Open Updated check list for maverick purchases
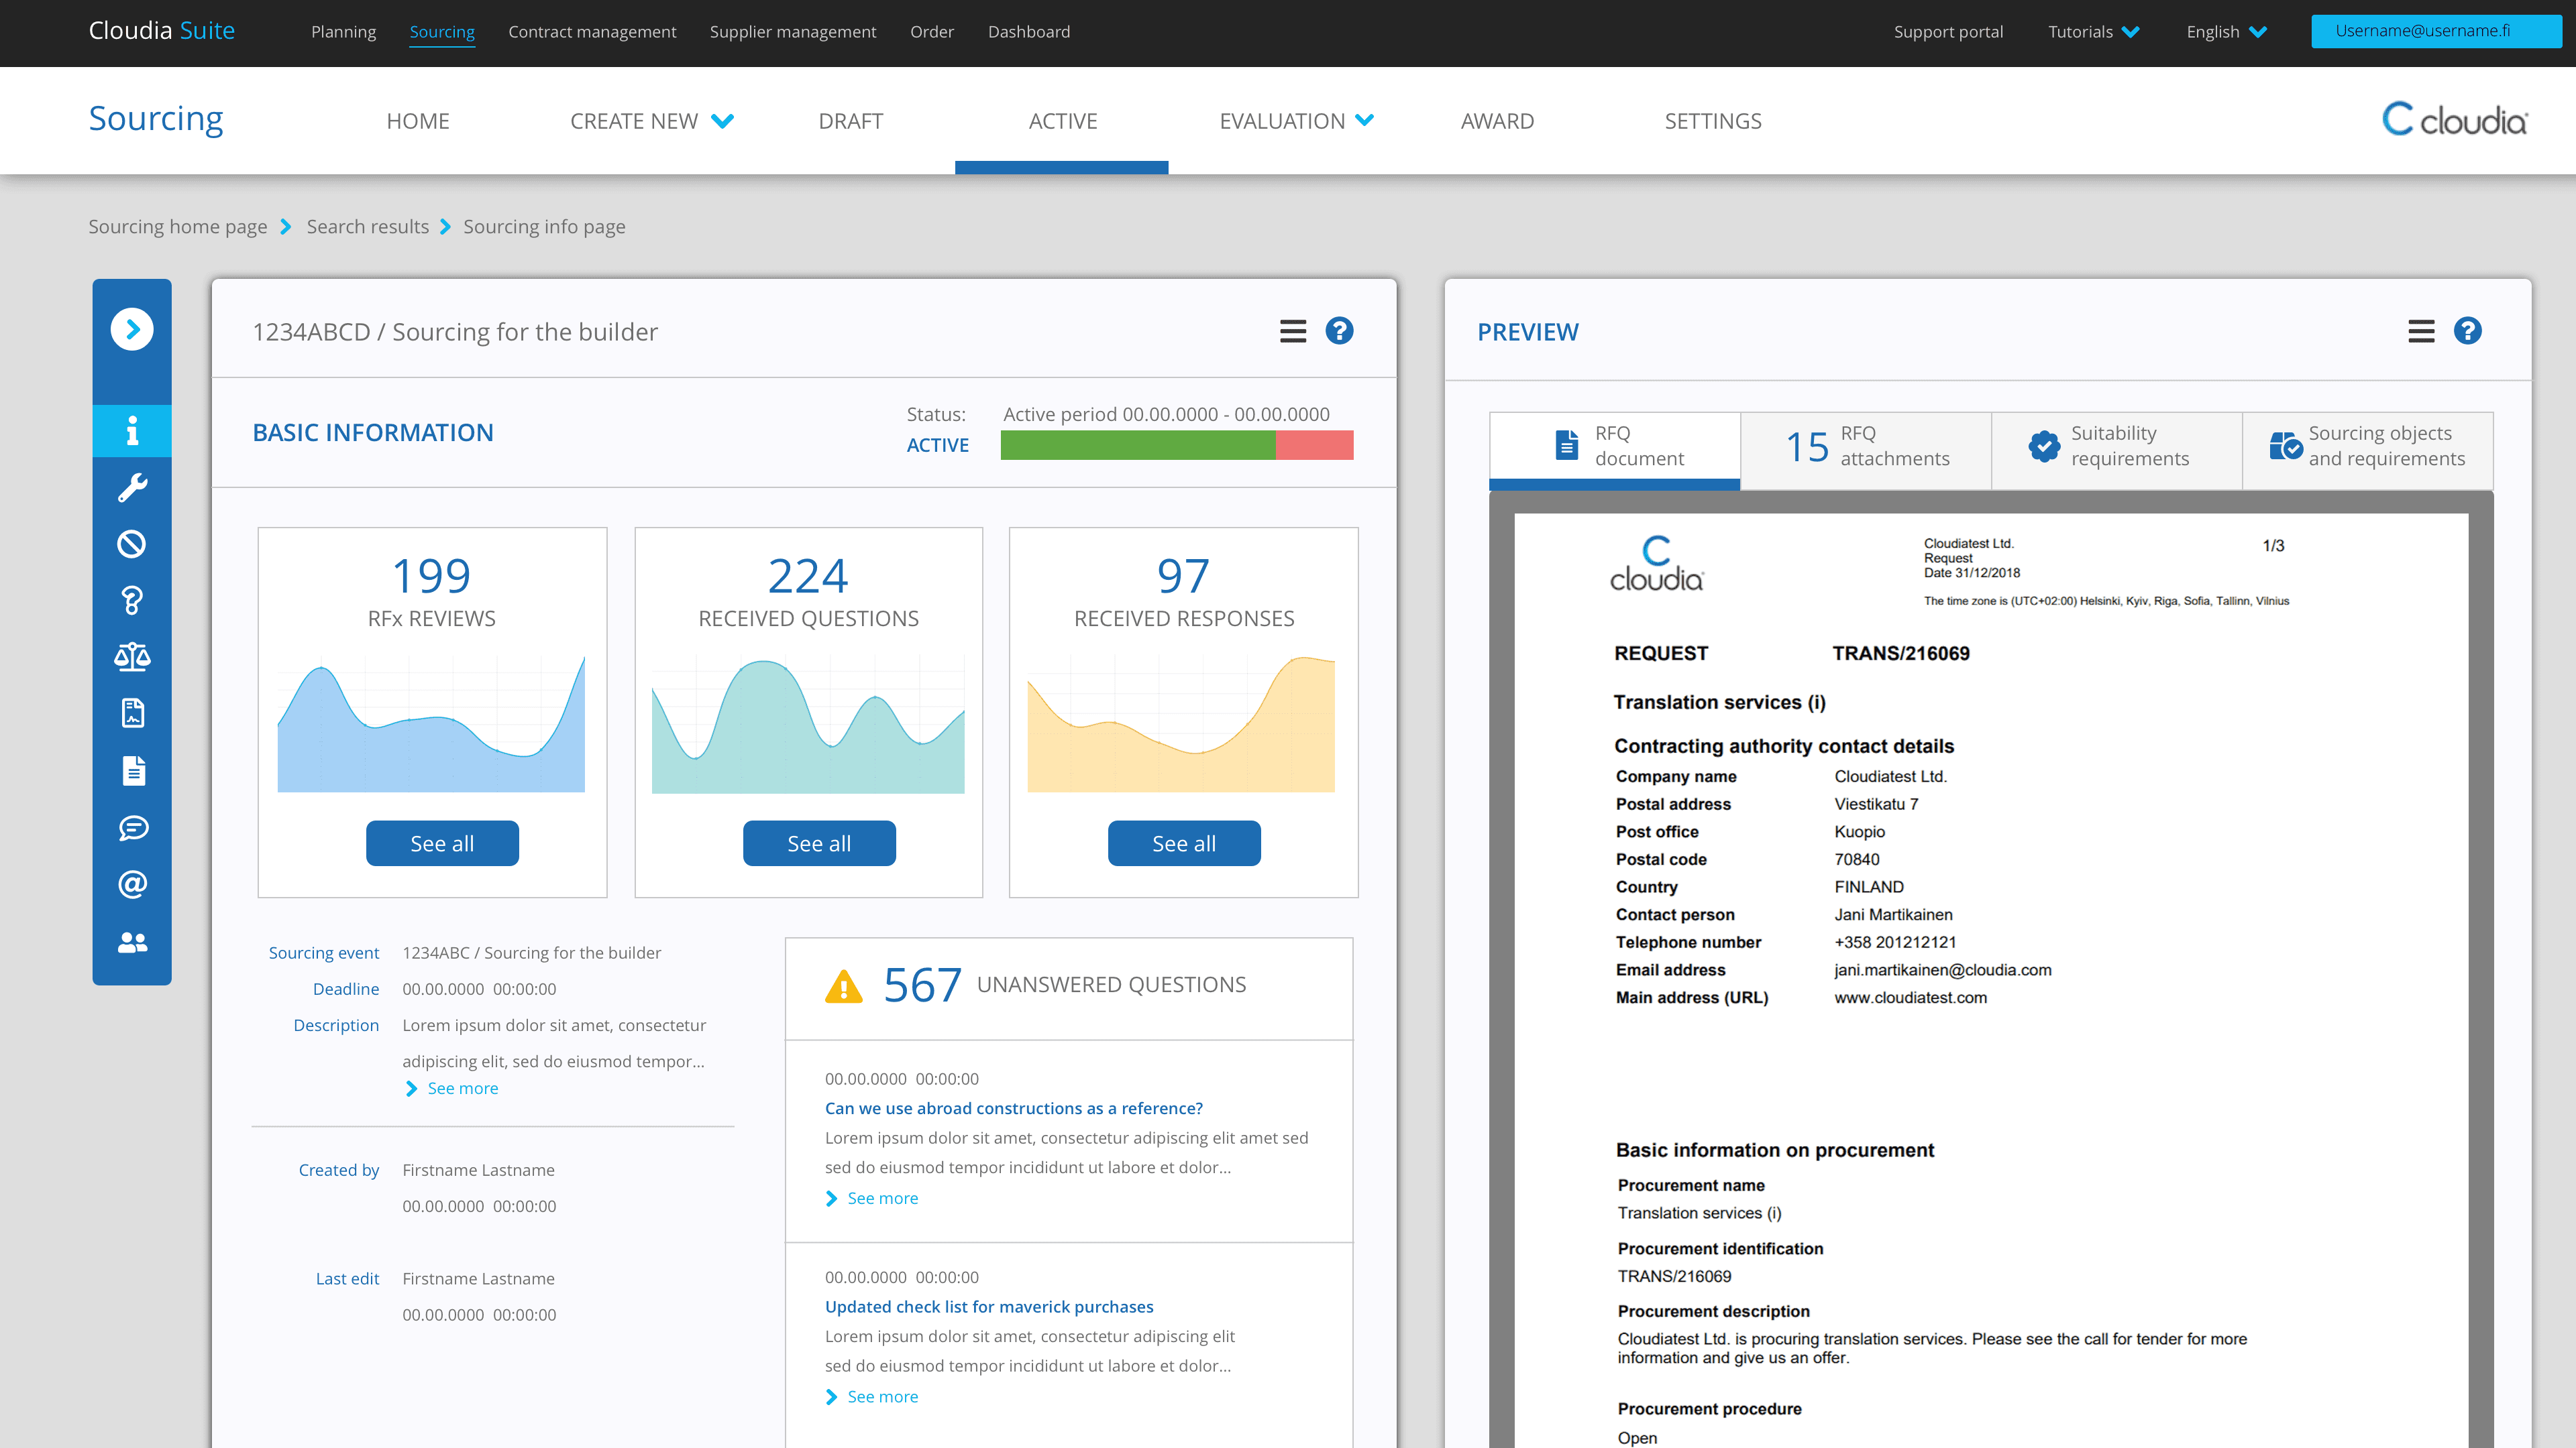Viewport: 2576px width, 1448px height. coord(989,1306)
